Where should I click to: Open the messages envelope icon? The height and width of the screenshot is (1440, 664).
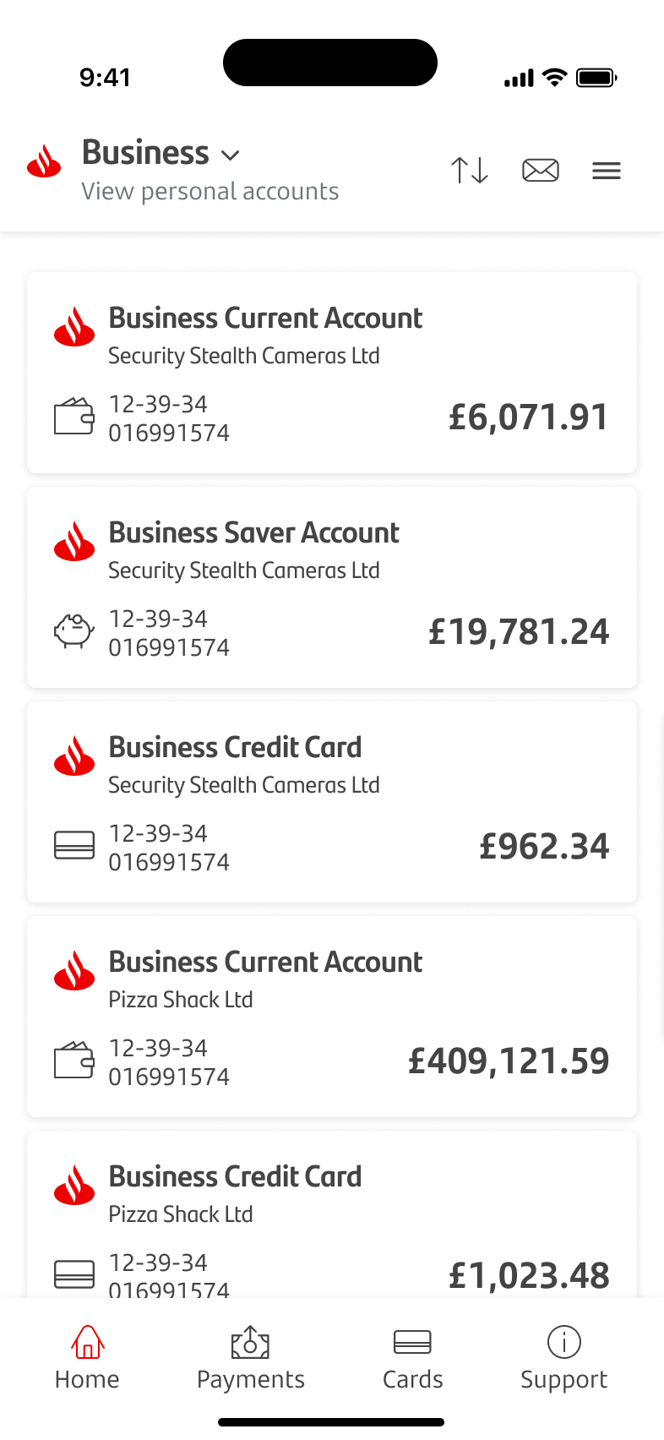pos(540,171)
